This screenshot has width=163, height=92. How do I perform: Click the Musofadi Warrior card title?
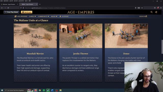click(x=35, y=54)
